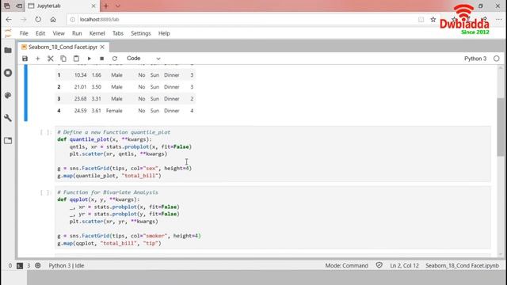The width and height of the screenshot is (507, 285).
Task: Click the terminal icon in status bar
Action: point(20,266)
